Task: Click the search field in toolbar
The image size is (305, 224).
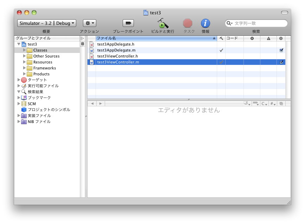Action: (x=258, y=23)
